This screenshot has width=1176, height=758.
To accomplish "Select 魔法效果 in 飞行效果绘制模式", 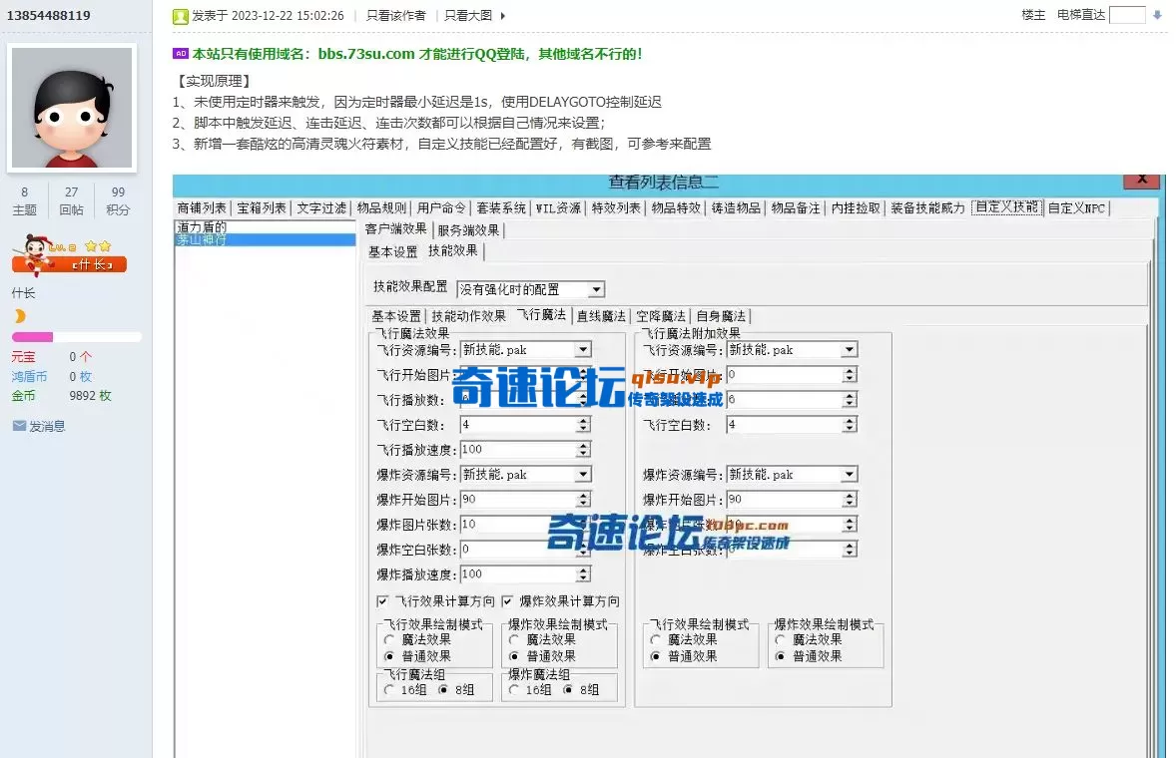I will 386,639.
